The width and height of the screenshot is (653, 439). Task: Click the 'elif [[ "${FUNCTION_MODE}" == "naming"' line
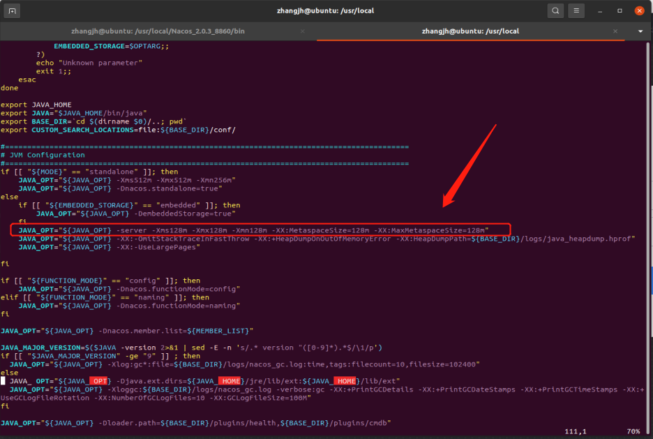(x=105, y=297)
